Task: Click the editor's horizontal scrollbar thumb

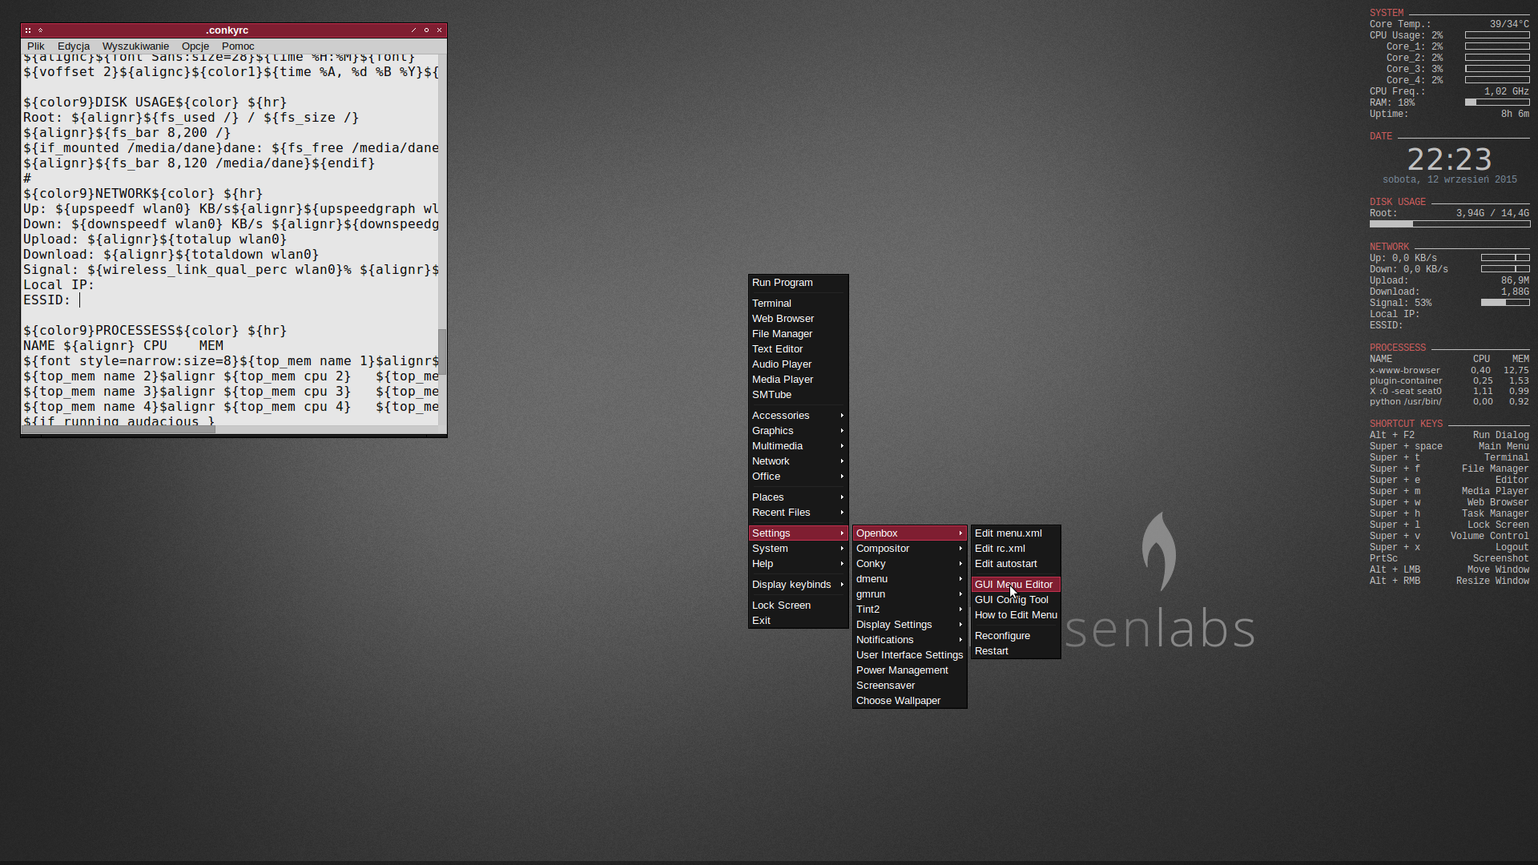Action: tap(119, 429)
